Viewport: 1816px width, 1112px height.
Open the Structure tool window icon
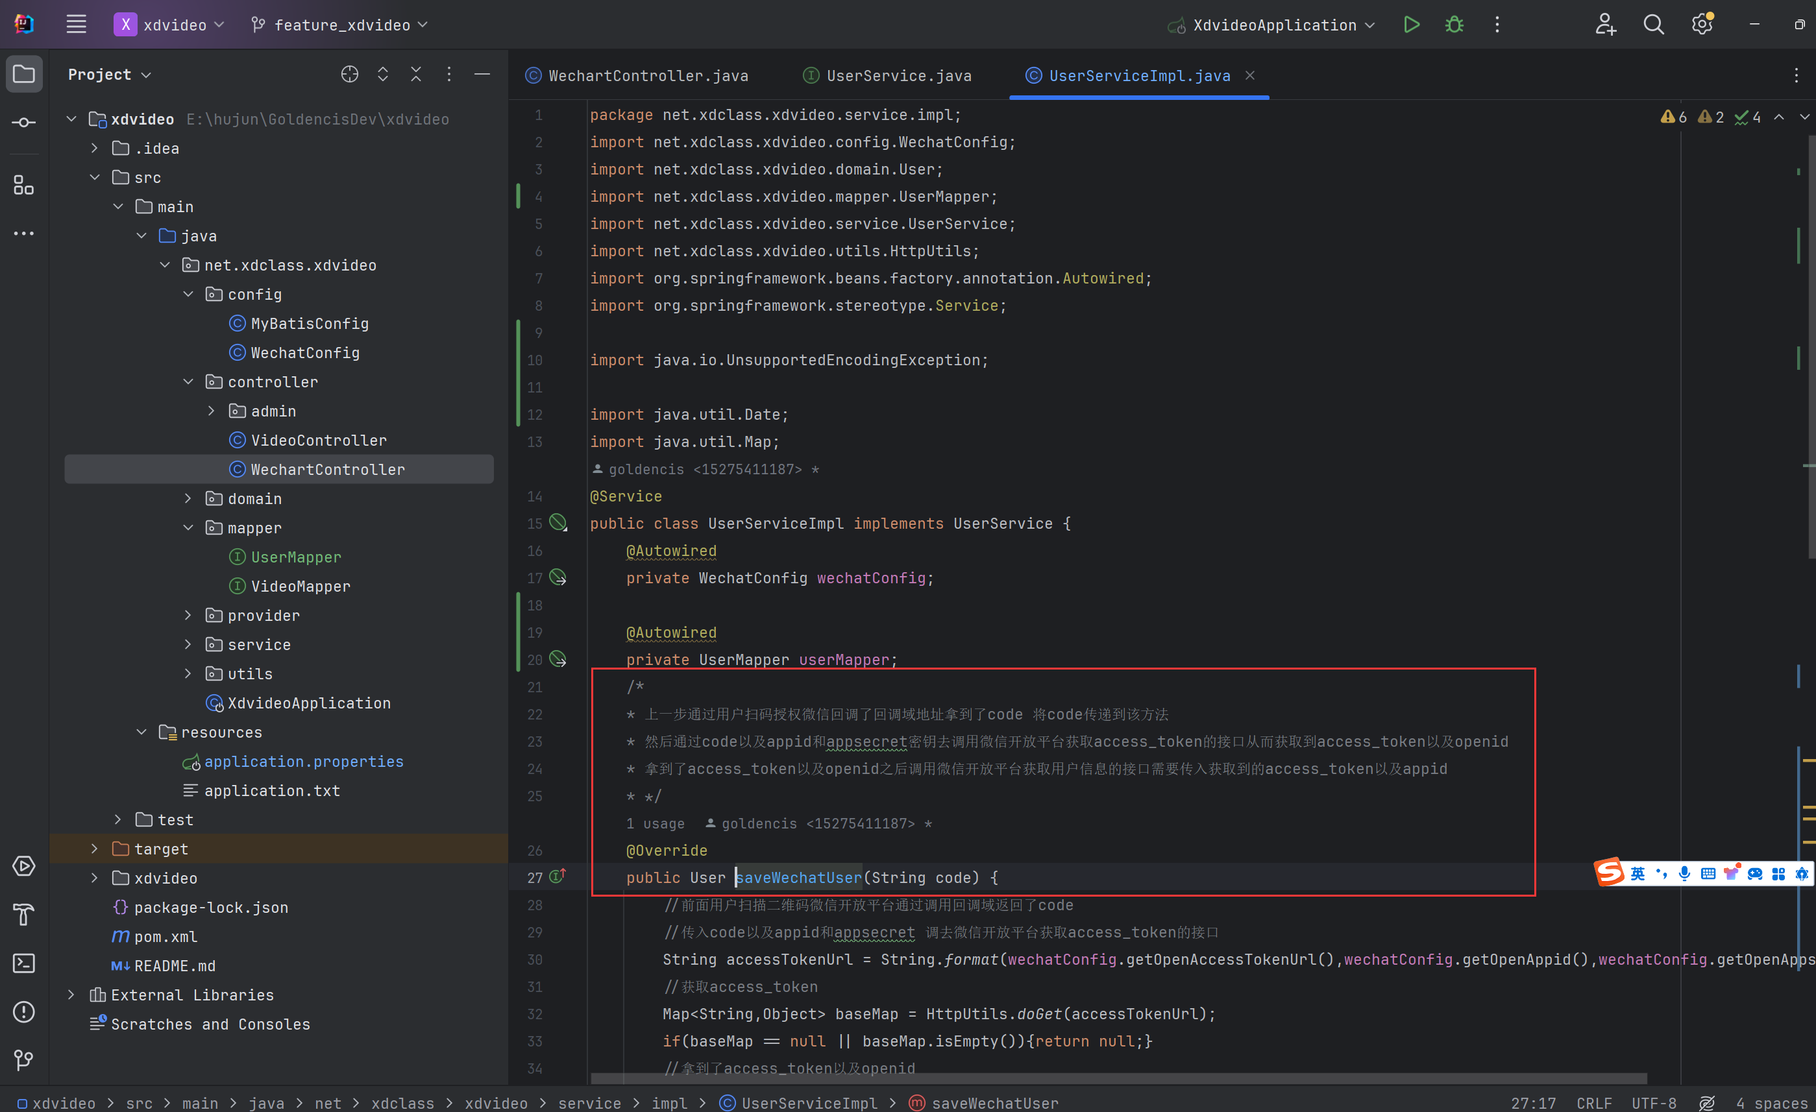pos(23,185)
